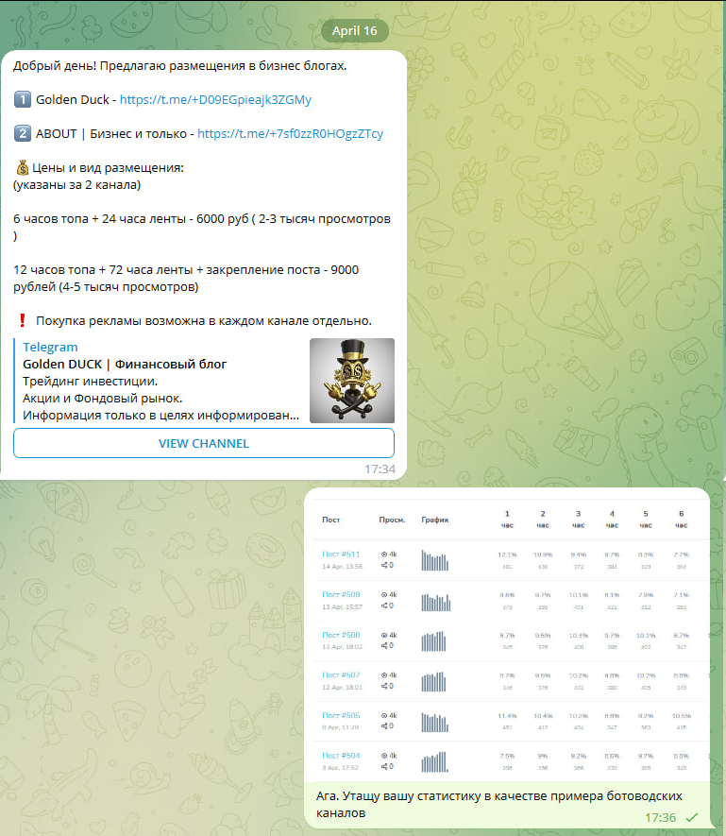Click the views eye icon for Пост #508
Screen dimensions: 726x836
[x=384, y=635]
